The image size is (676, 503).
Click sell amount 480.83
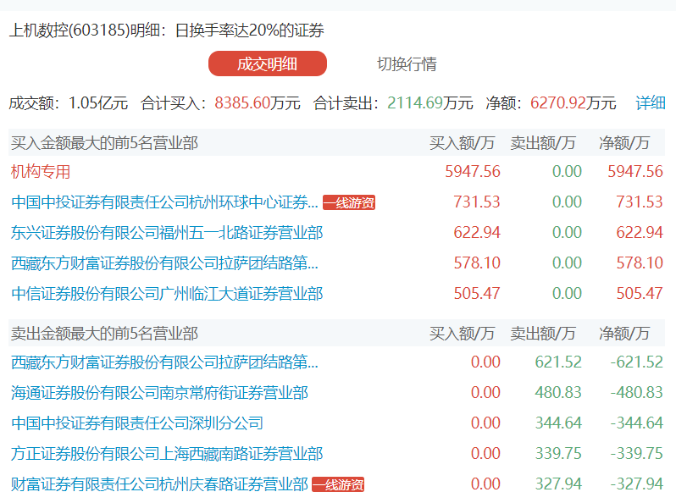[x=558, y=393]
